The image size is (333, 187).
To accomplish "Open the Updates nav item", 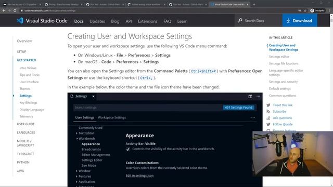I will tap(97, 21).
